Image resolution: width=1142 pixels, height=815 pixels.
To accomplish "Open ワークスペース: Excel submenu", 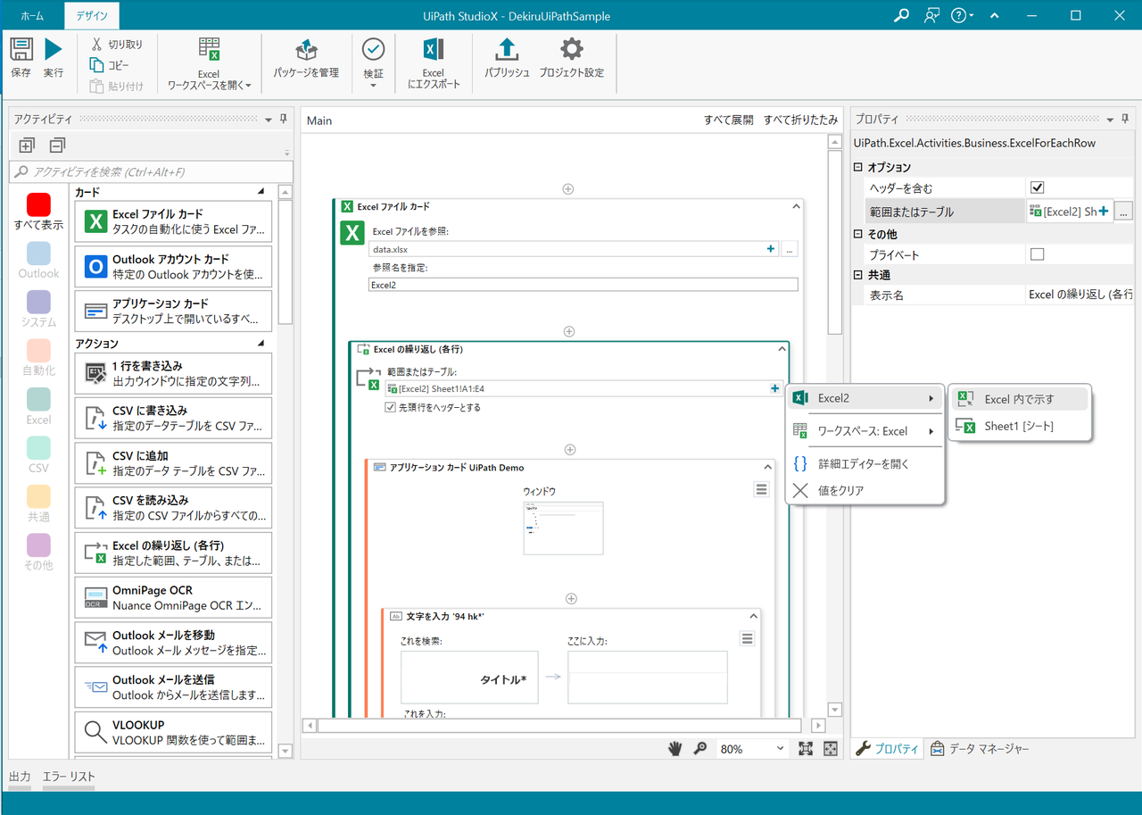I will pyautogui.click(x=865, y=431).
